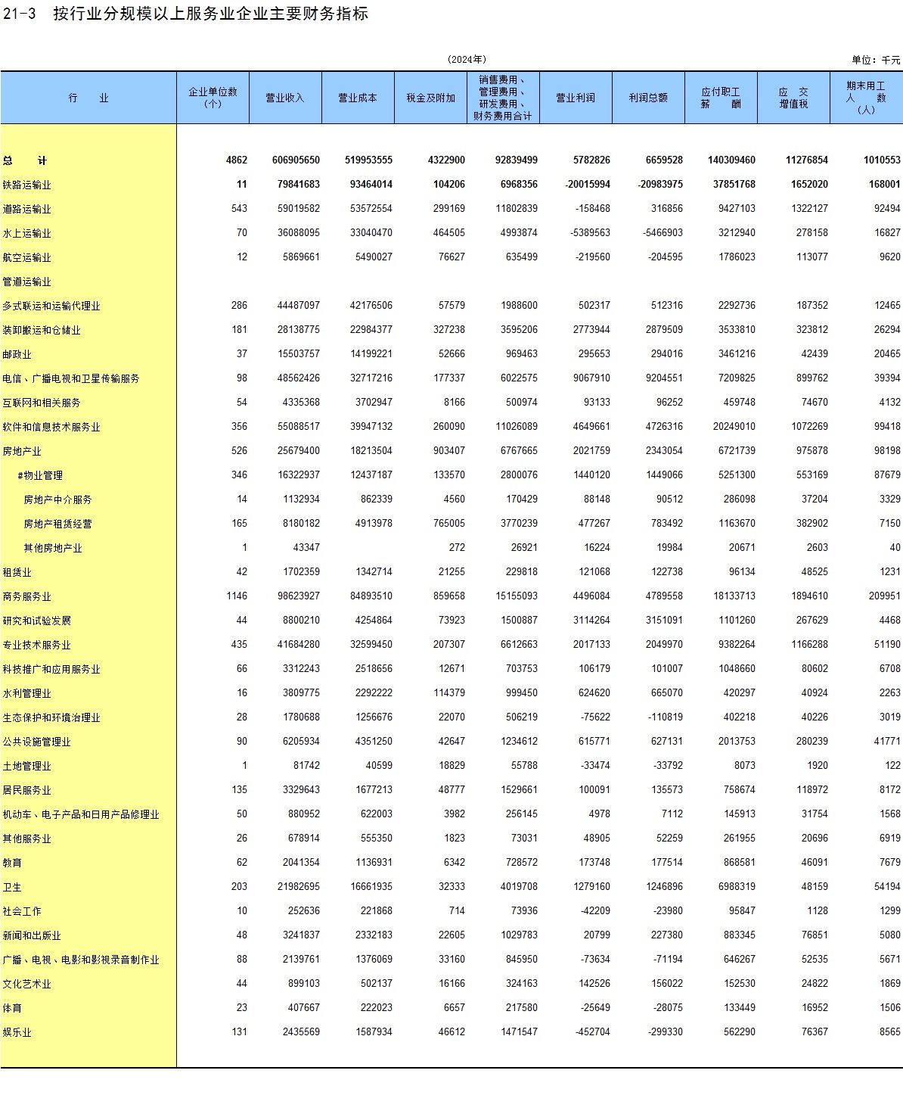Select the 期末用工人数 header cell
Viewport: 903px width, 1117px height.
866,98
